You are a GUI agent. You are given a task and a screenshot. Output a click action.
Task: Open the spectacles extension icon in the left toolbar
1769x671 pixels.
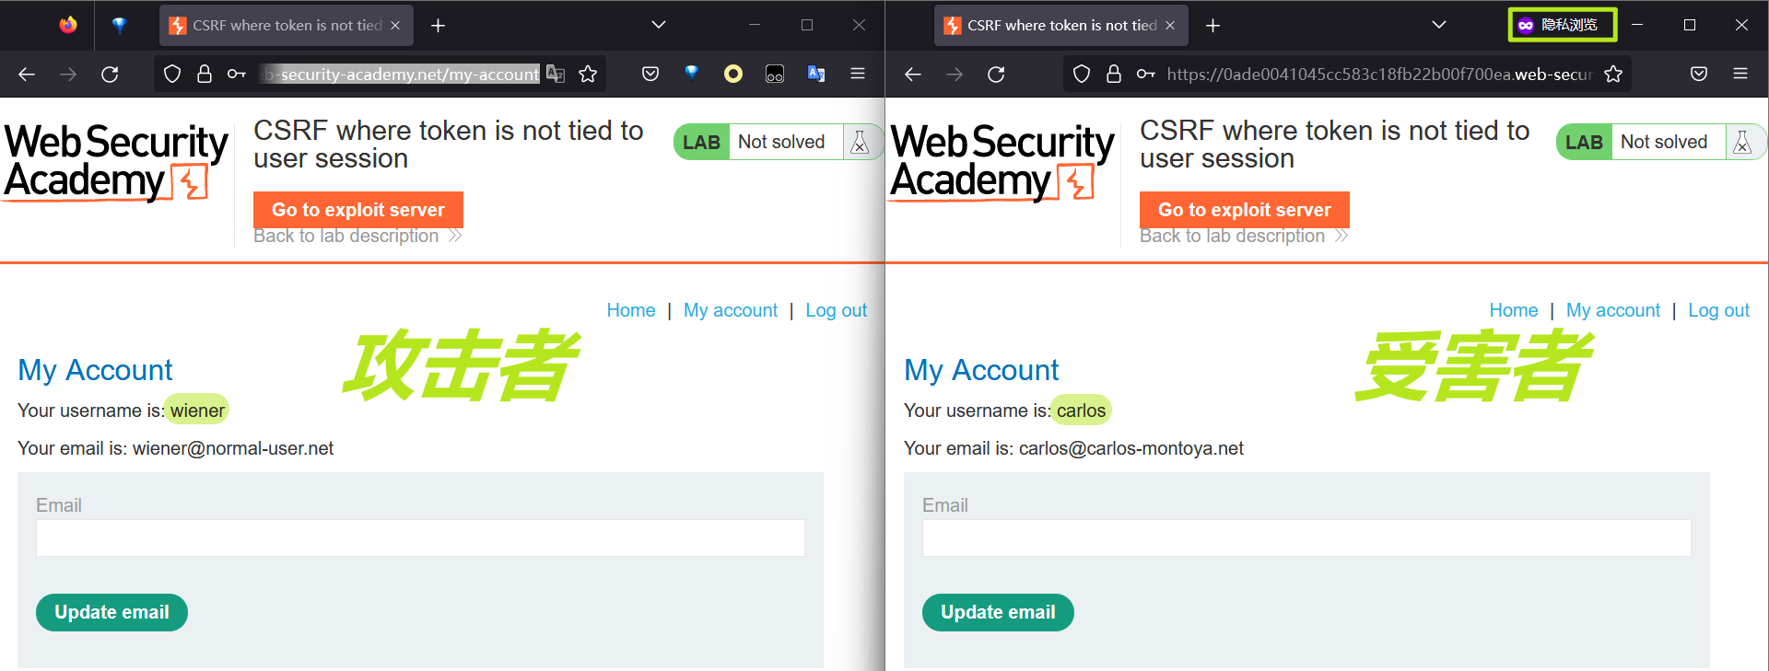click(x=775, y=75)
